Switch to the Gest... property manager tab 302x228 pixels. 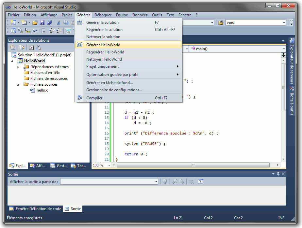(x=59, y=166)
